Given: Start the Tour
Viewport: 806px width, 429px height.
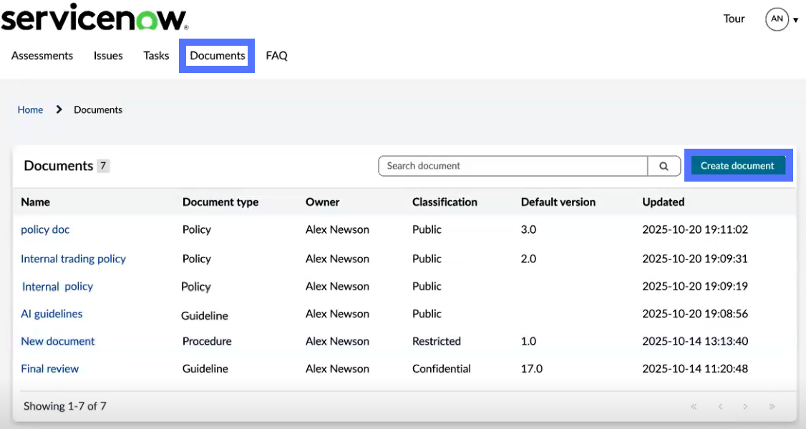Looking at the screenshot, I should [734, 19].
